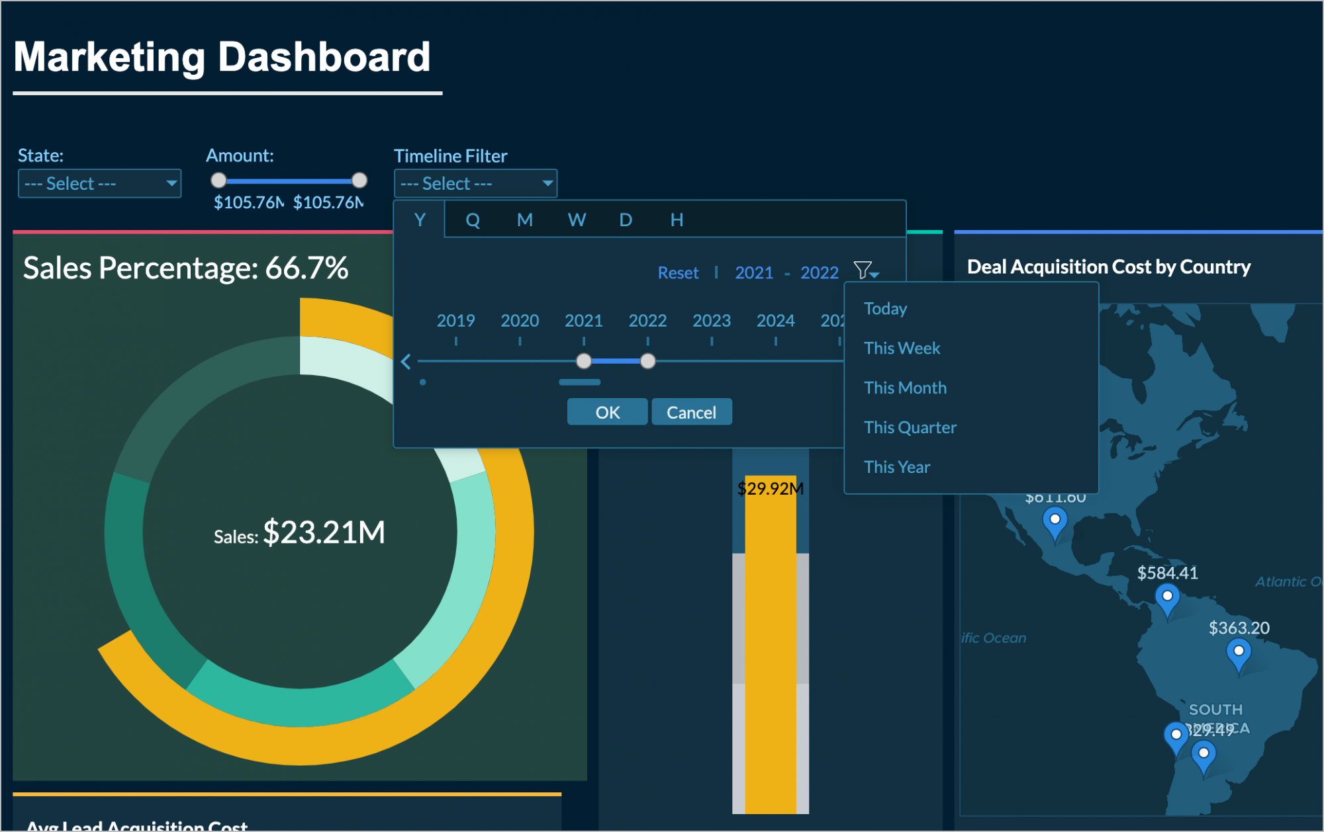This screenshot has width=1324, height=832.
Task: Click the Reset link in the timeline popup
Action: pyautogui.click(x=677, y=272)
